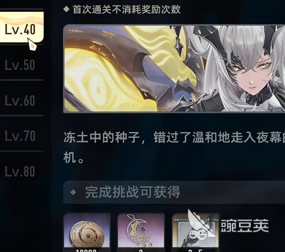Switch to the Lv.50 difficulty tab
This screenshot has height=252, width=285.
21,65
